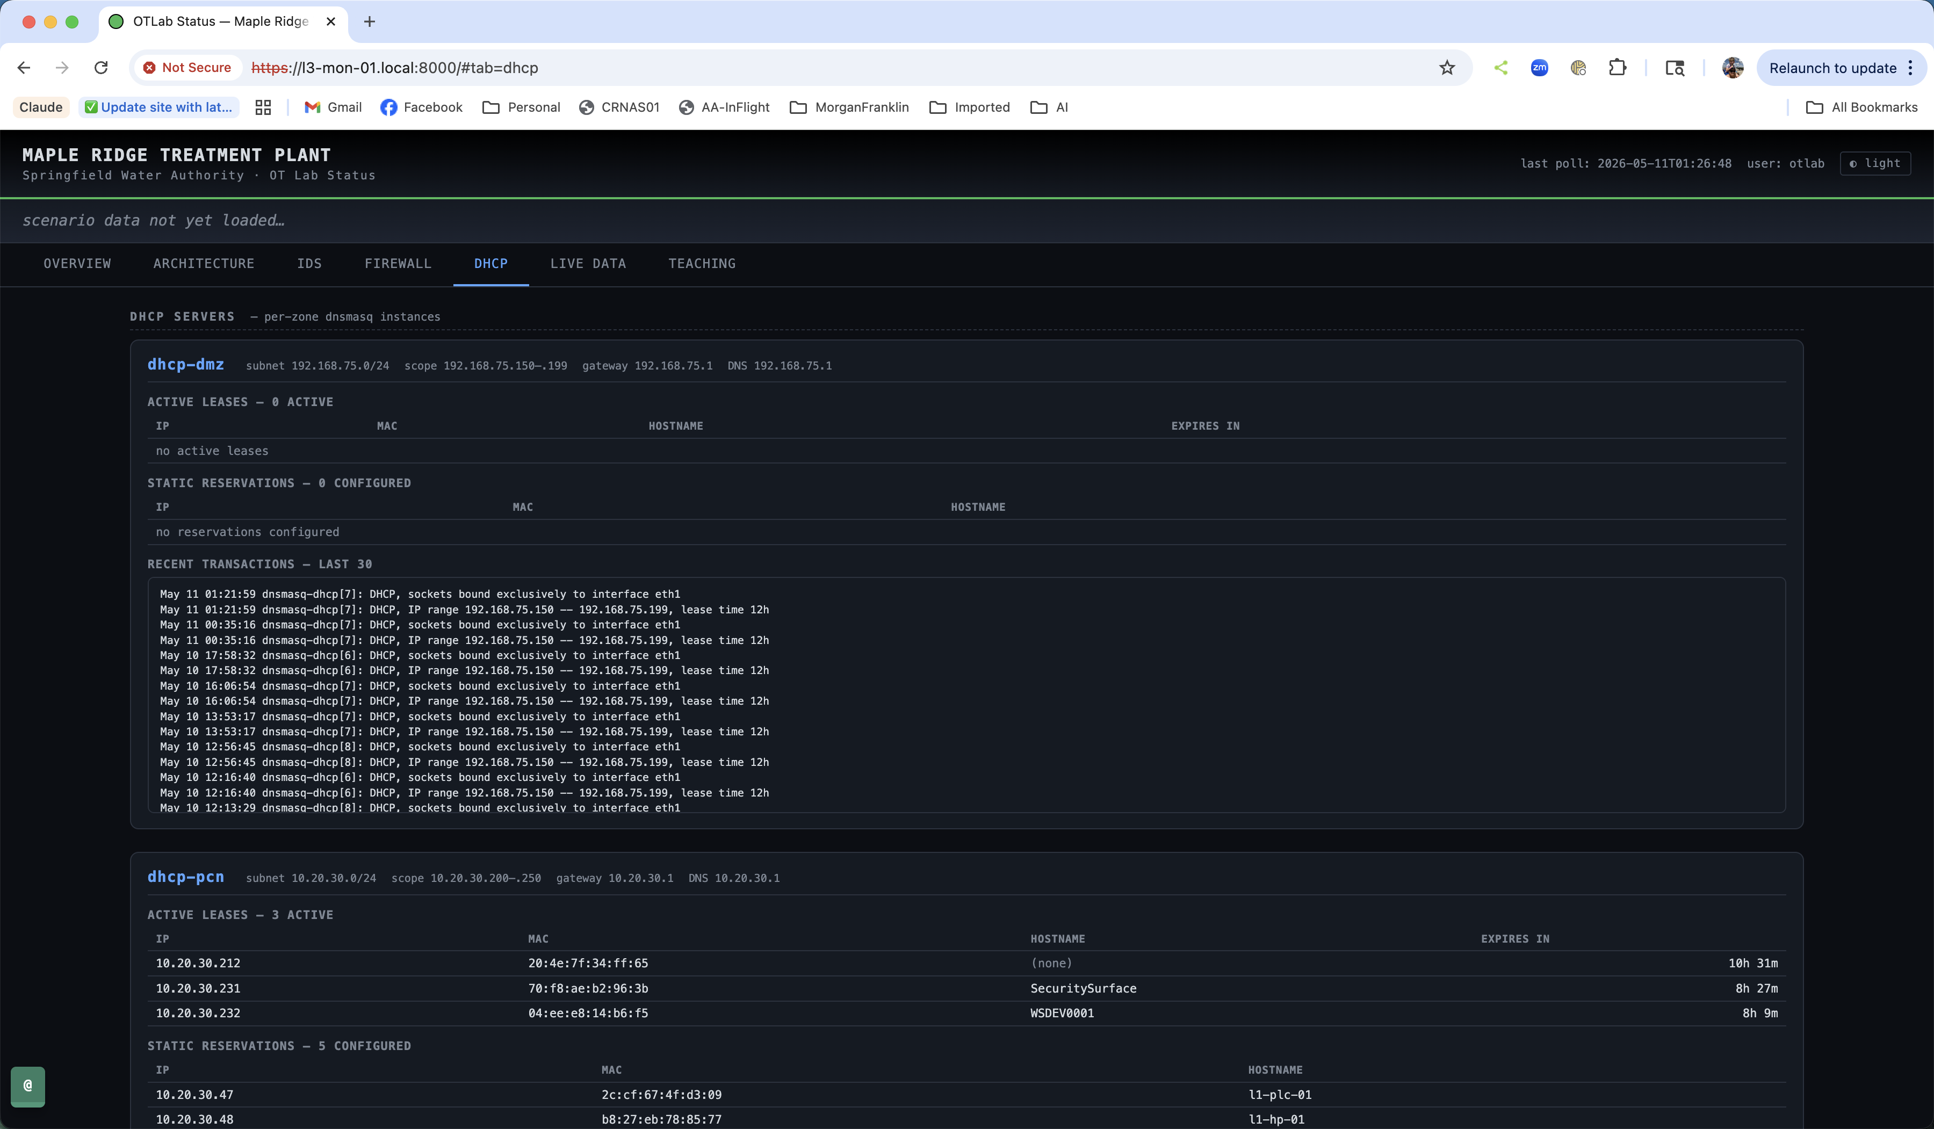Click the cookie-shaped extension icon
Image resolution: width=1934 pixels, height=1129 pixels.
tap(1578, 68)
